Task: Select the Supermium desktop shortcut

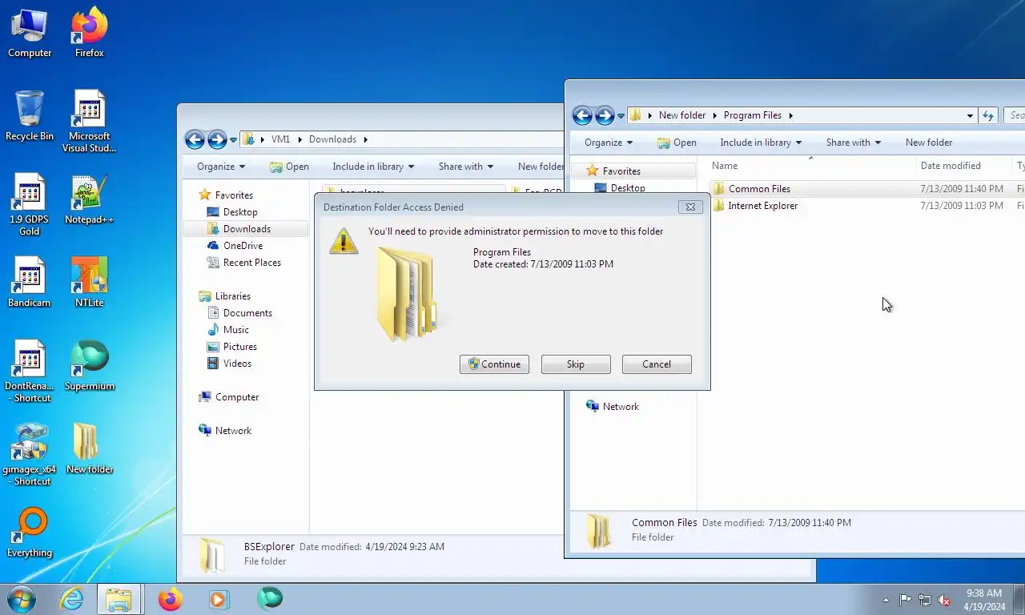Action: tap(90, 367)
